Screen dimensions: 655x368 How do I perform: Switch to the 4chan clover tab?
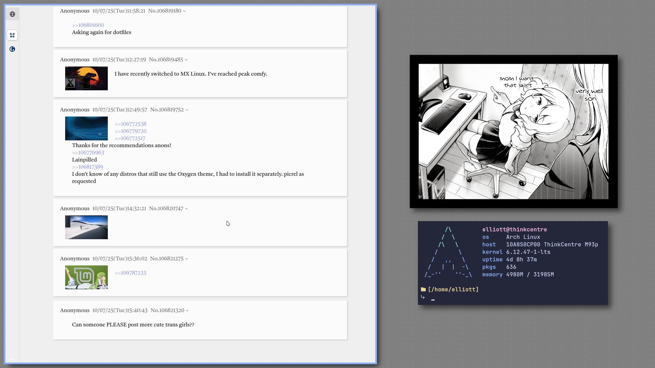(x=12, y=35)
